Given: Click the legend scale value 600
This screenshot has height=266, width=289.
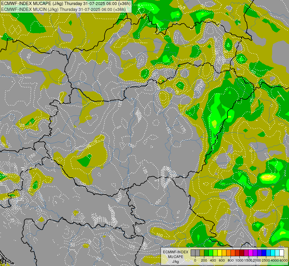Looking at the screenshot, I should coord(222,260).
